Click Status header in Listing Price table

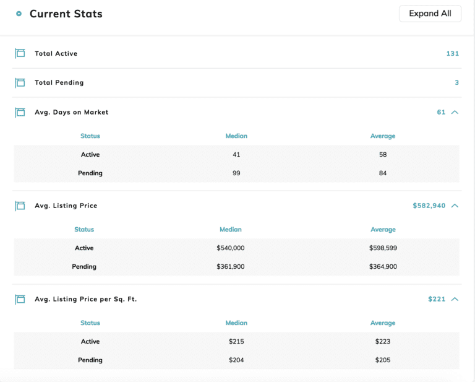84,229
